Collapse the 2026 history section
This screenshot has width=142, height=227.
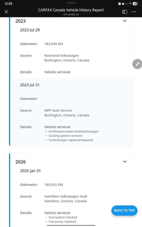coord(125,161)
